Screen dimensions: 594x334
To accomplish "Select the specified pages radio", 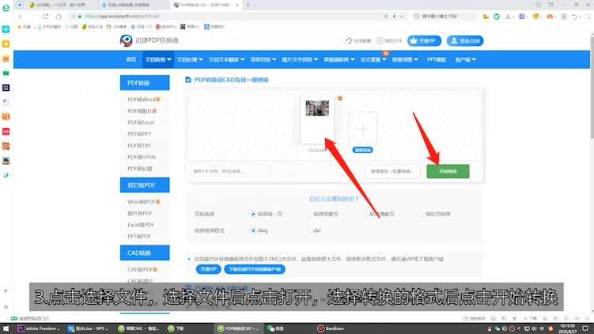I will [421, 214].
